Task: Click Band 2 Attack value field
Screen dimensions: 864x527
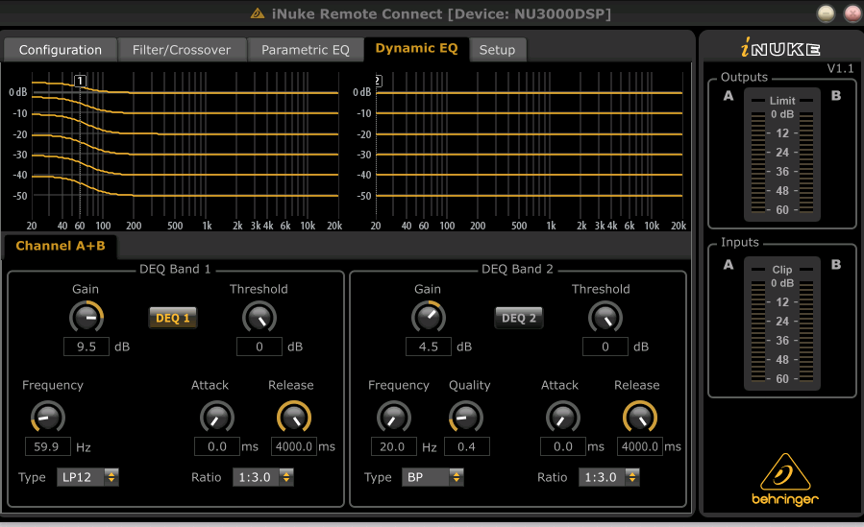Action: tap(563, 446)
